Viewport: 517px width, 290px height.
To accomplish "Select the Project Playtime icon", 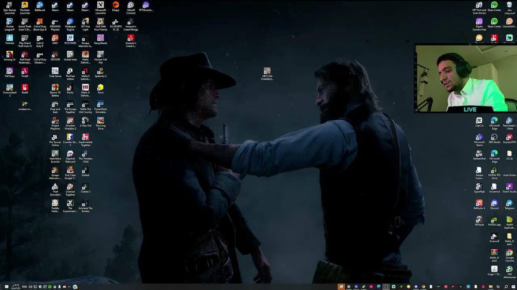I will tap(55, 124).
